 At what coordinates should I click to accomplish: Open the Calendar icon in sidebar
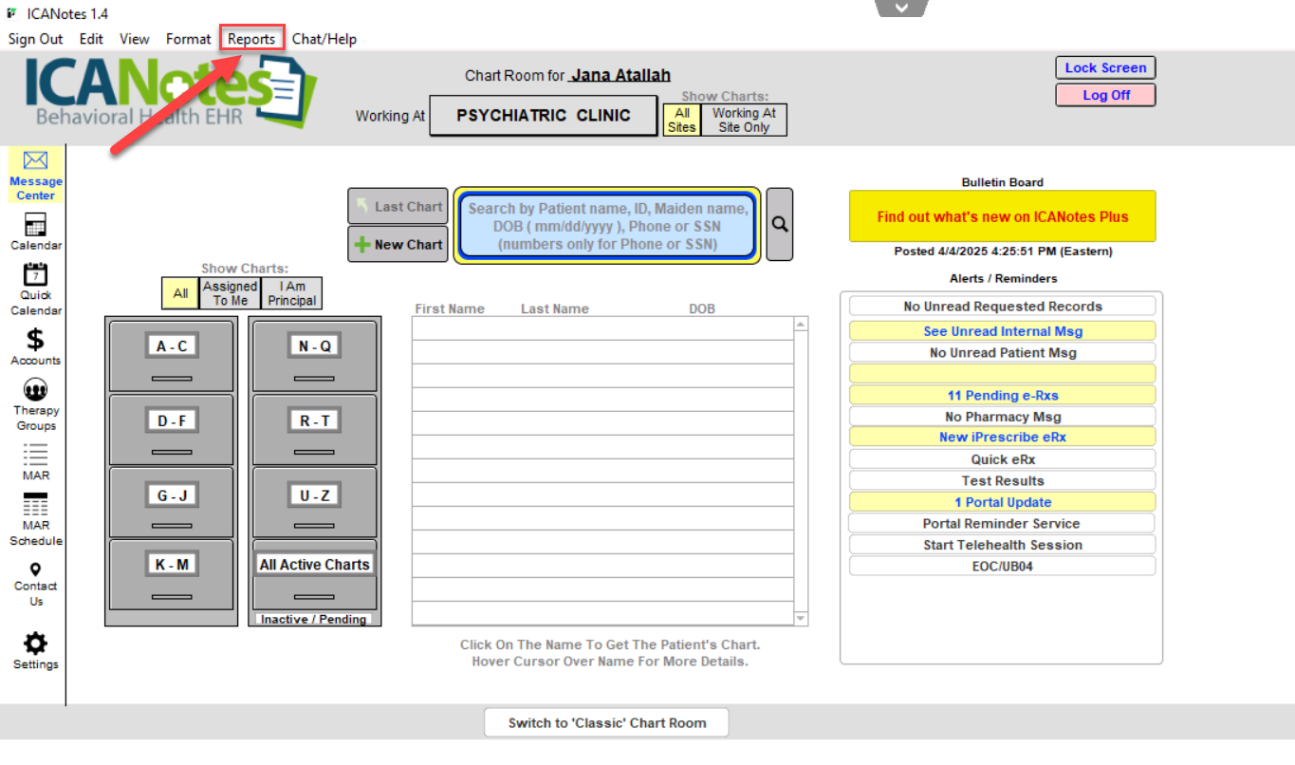(x=35, y=225)
